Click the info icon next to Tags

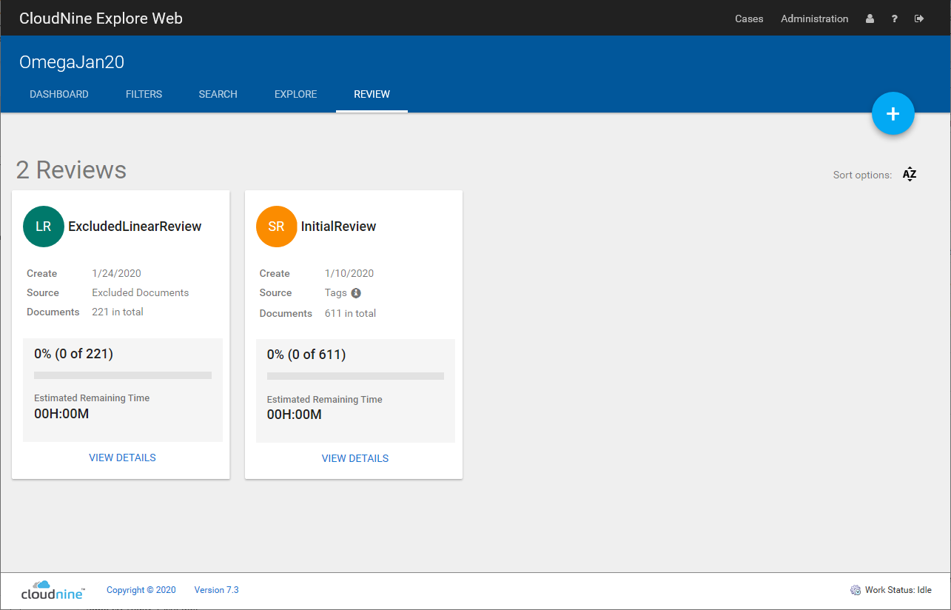(x=356, y=292)
